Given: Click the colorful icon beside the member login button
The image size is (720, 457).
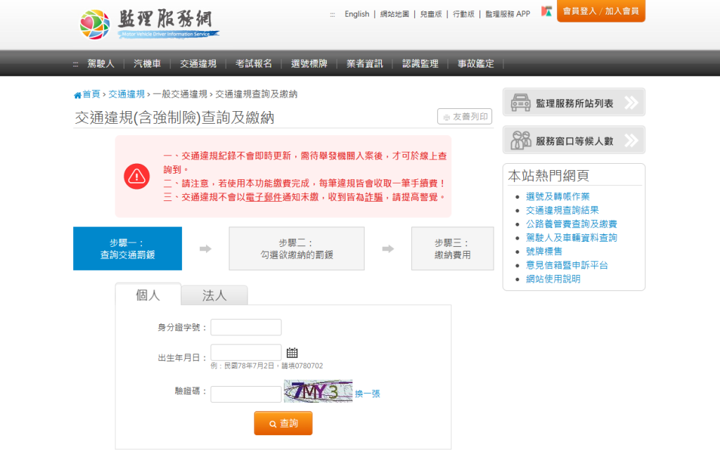Looking at the screenshot, I should 546,11.
